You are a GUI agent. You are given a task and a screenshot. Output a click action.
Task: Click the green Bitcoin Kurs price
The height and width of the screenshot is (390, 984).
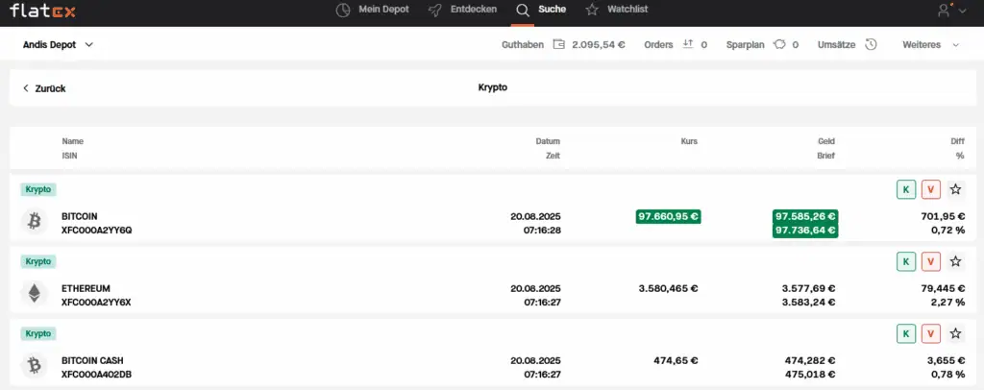click(668, 216)
